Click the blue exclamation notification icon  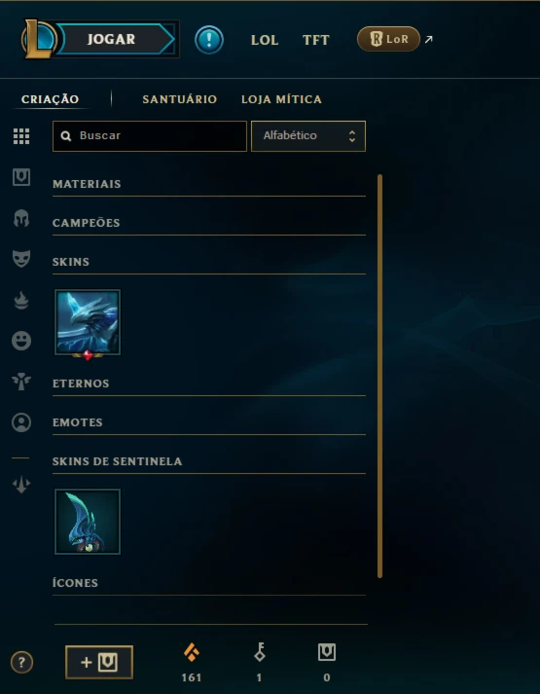tap(209, 40)
